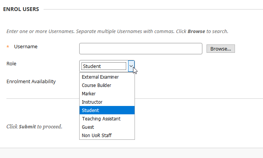Collapse the Role dropdown arrow
The image size is (263, 158).
tap(131, 66)
